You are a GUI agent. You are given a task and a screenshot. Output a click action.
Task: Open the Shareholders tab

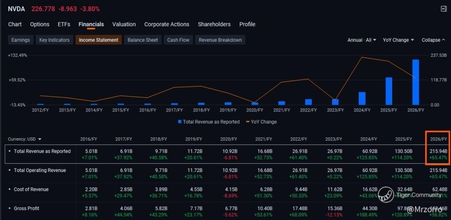214,25
